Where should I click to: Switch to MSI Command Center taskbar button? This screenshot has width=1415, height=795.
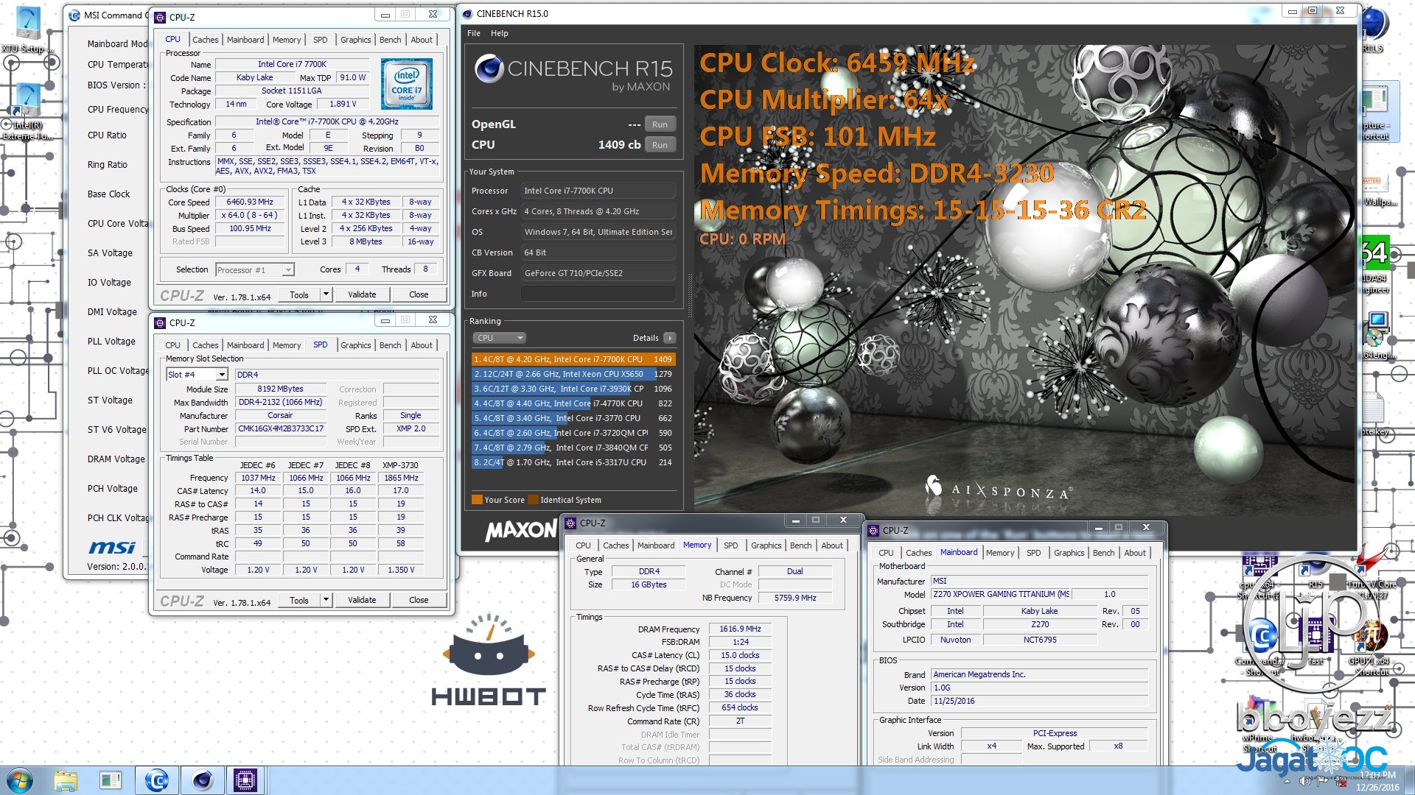tap(156, 780)
